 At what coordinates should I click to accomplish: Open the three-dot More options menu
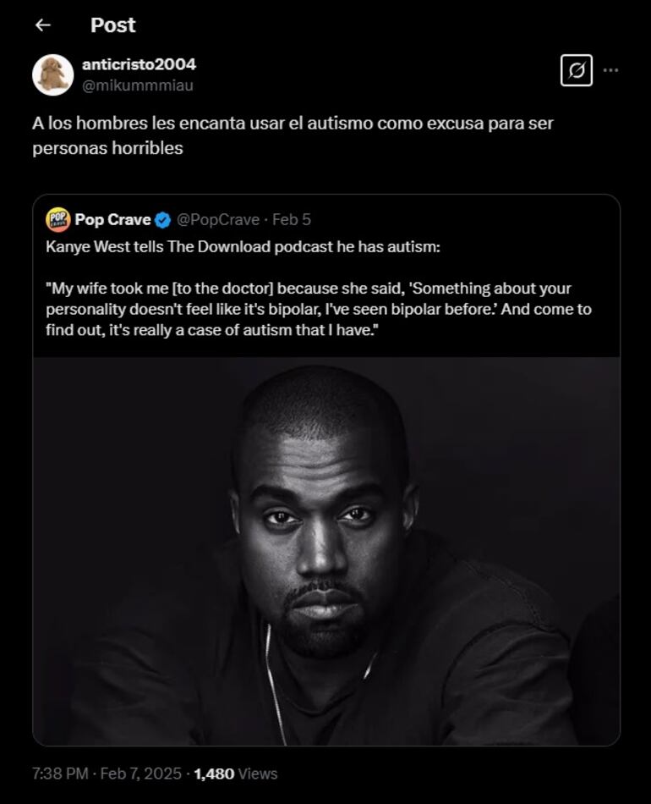(610, 70)
